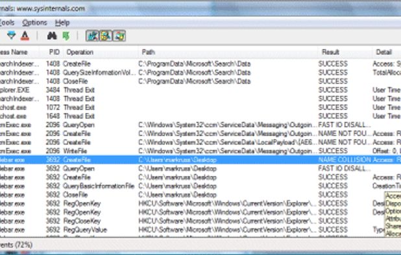Image resolution: width=401 pixels, height=255 pixels.
Task: Open the Highlight tool with red A icon
Action: pos(25,36)
